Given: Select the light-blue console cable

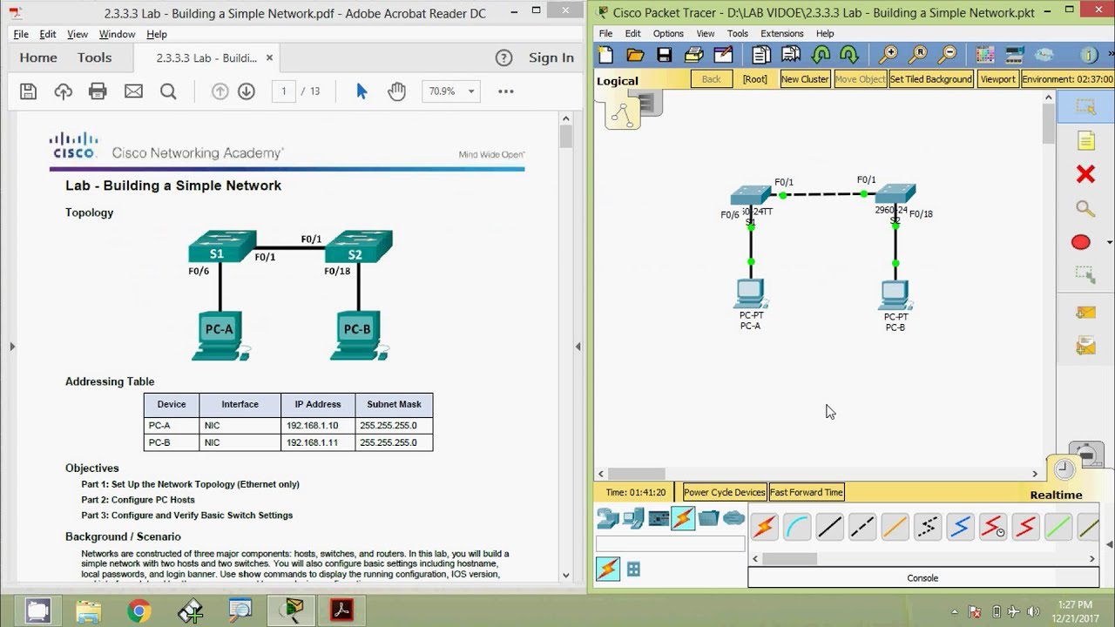Looking at the screenshot, I should (796, 527).
